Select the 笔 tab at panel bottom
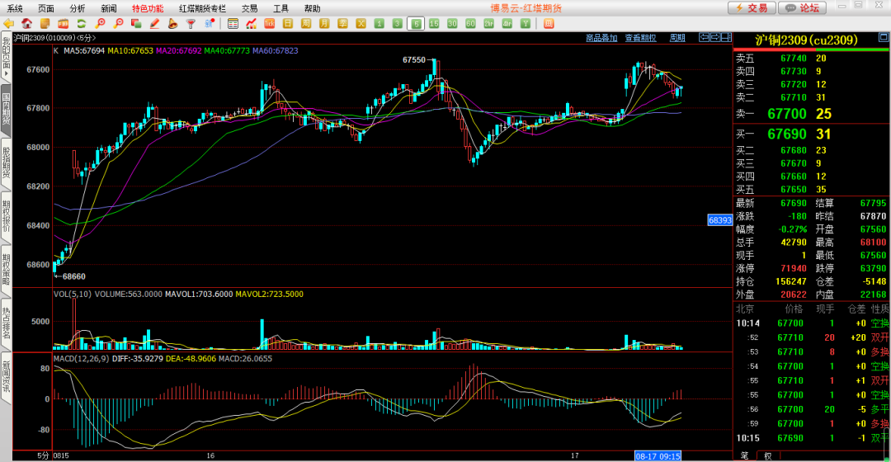 tap(745, 455)
